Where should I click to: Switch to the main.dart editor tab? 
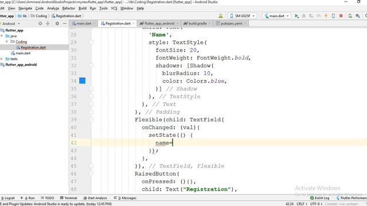pos(84,23)
